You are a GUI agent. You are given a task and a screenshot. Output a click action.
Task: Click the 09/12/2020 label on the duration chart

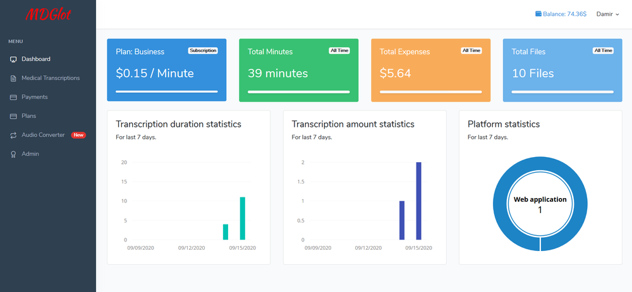192,248
